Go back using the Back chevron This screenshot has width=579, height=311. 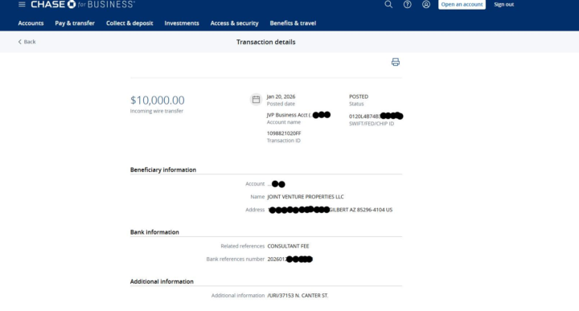[27, 42]
